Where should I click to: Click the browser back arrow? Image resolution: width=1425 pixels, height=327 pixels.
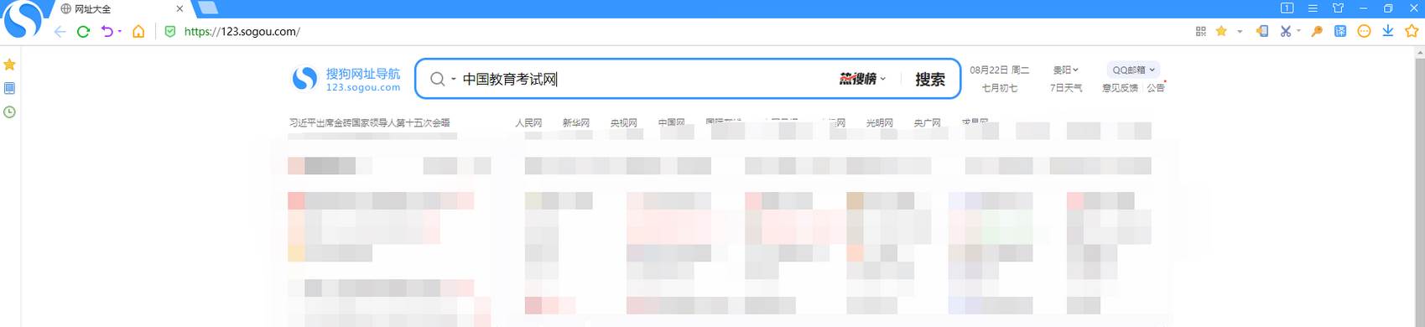coord(60,32)
